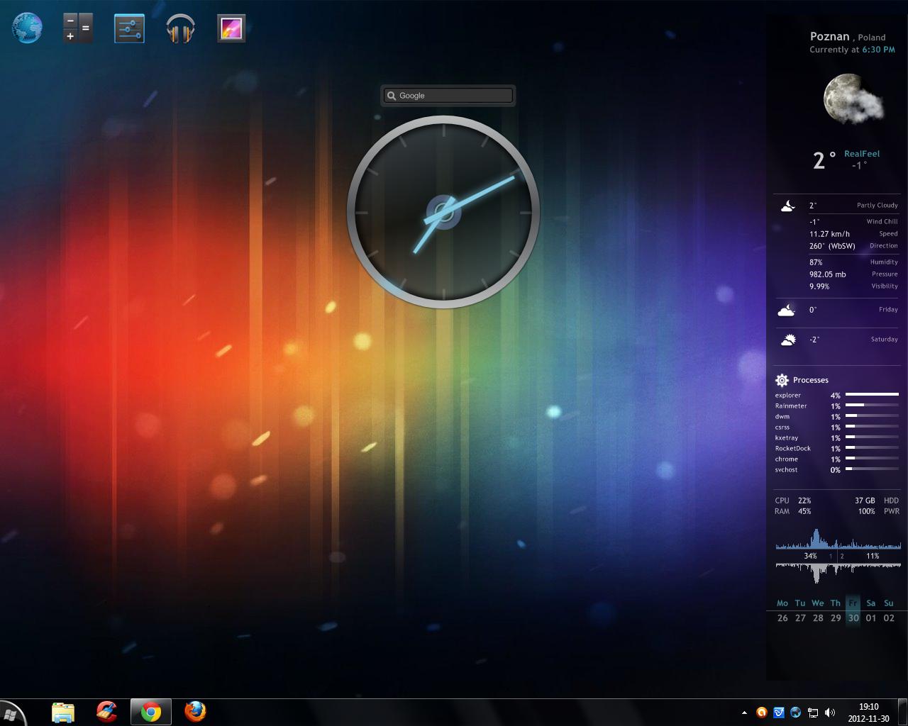This screenshot has width=908, height=726.
Task: Open Windows Explorer from the taskbar
Action: coord(63,712)
